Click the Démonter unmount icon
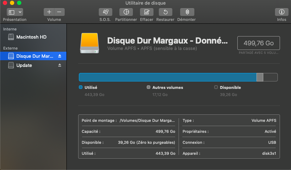Screen dimensions: 291x170 [x=187, y=12]
